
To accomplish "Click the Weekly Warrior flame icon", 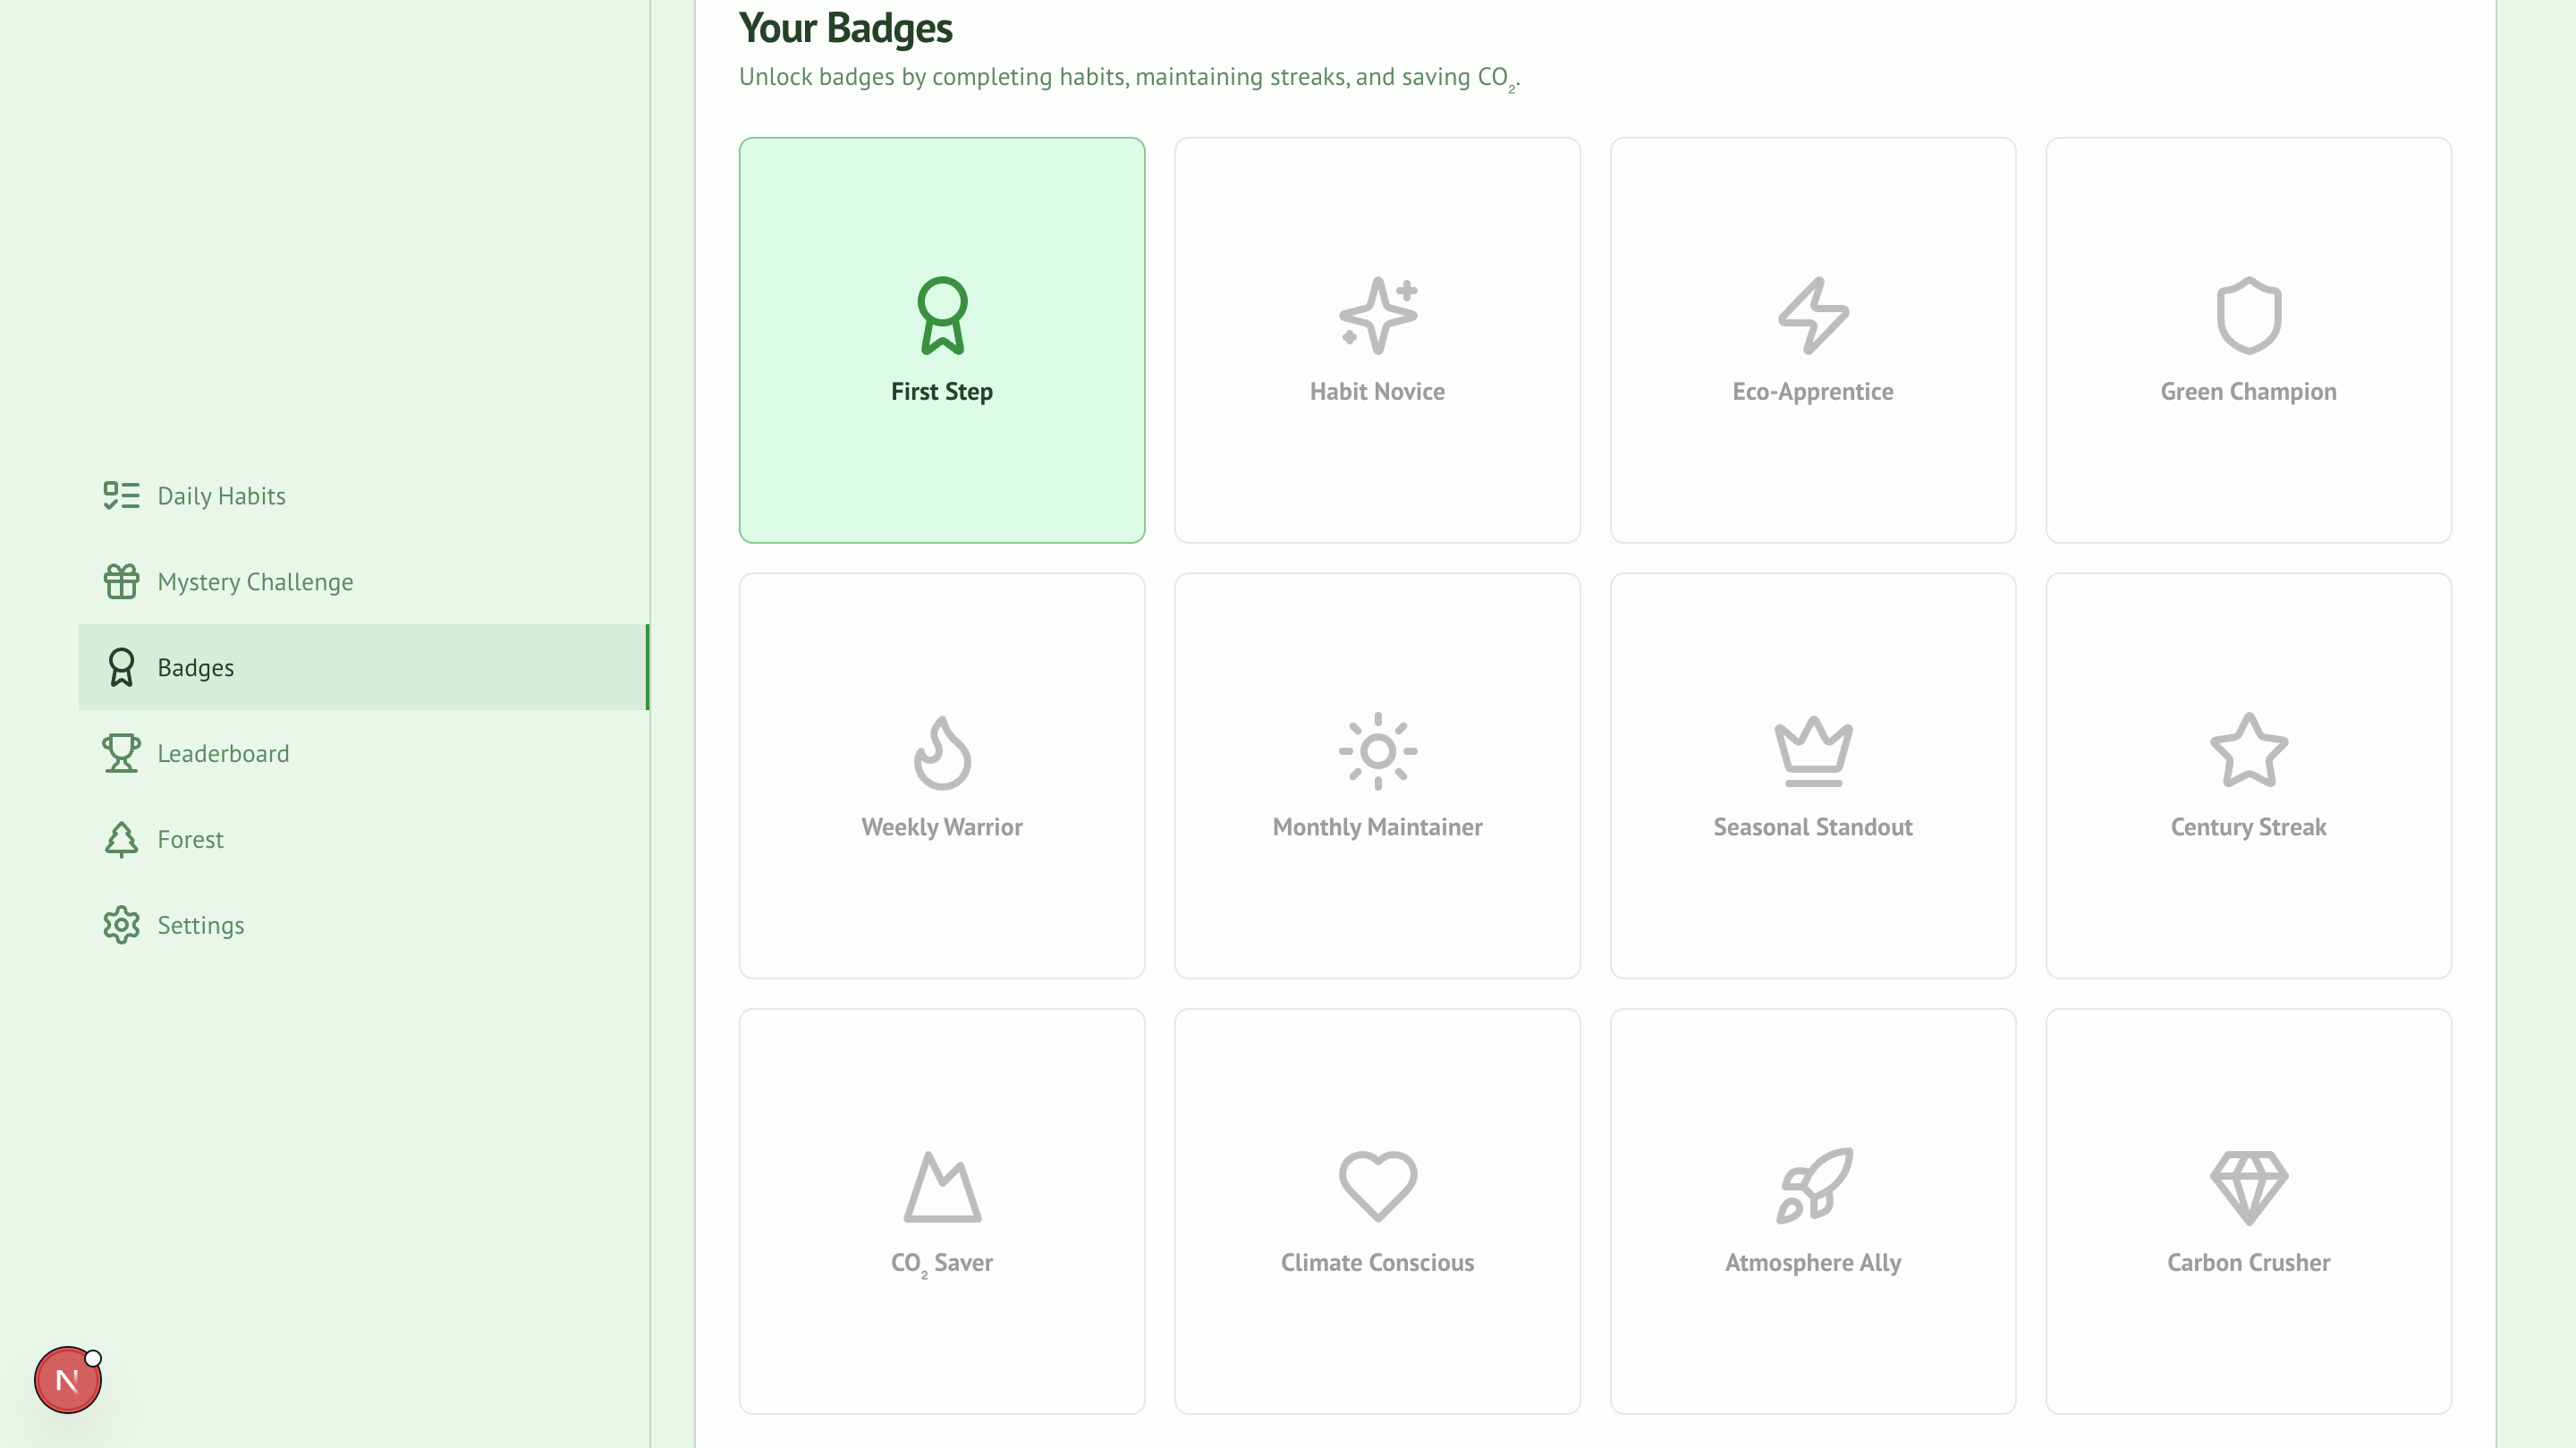I will (x=941, y=751).
